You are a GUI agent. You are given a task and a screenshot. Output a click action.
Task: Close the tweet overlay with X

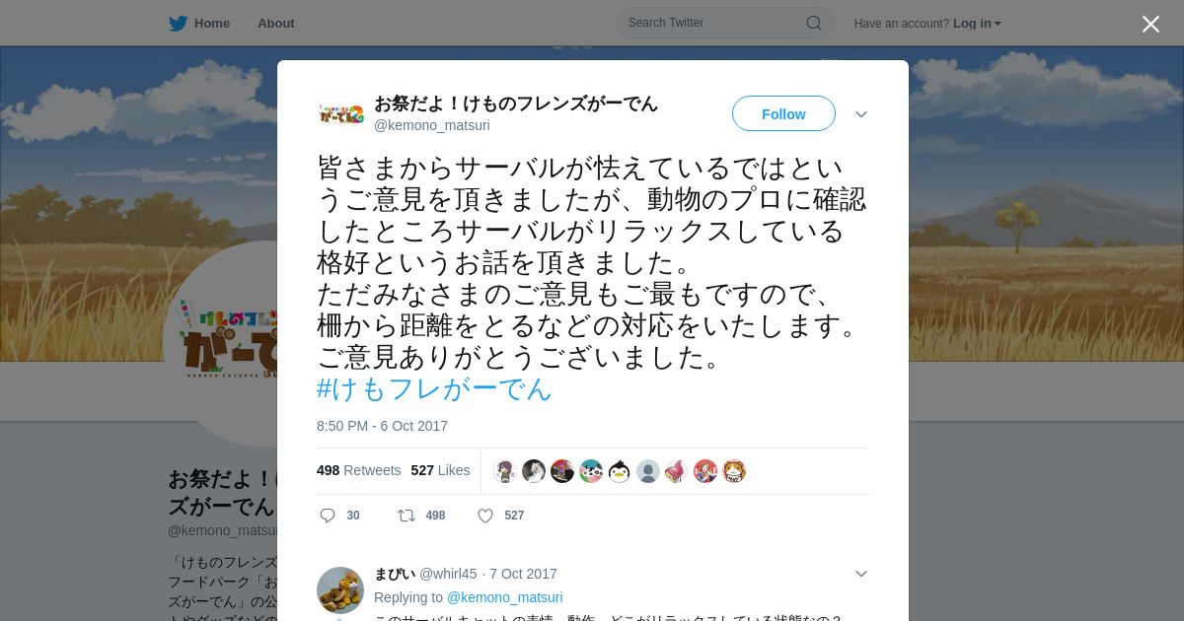(x=1150, y=24)
